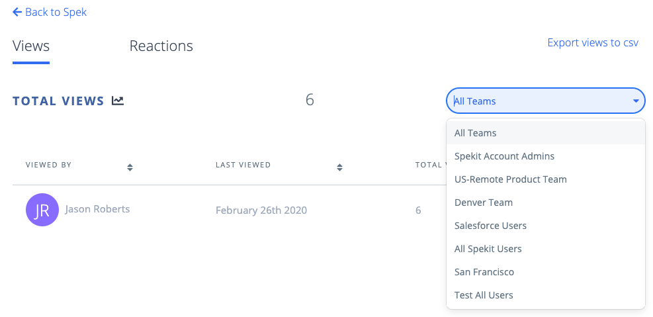The image size is (653, 317).
Task: Open the Views tab
Action: click(x=31, y=46)
